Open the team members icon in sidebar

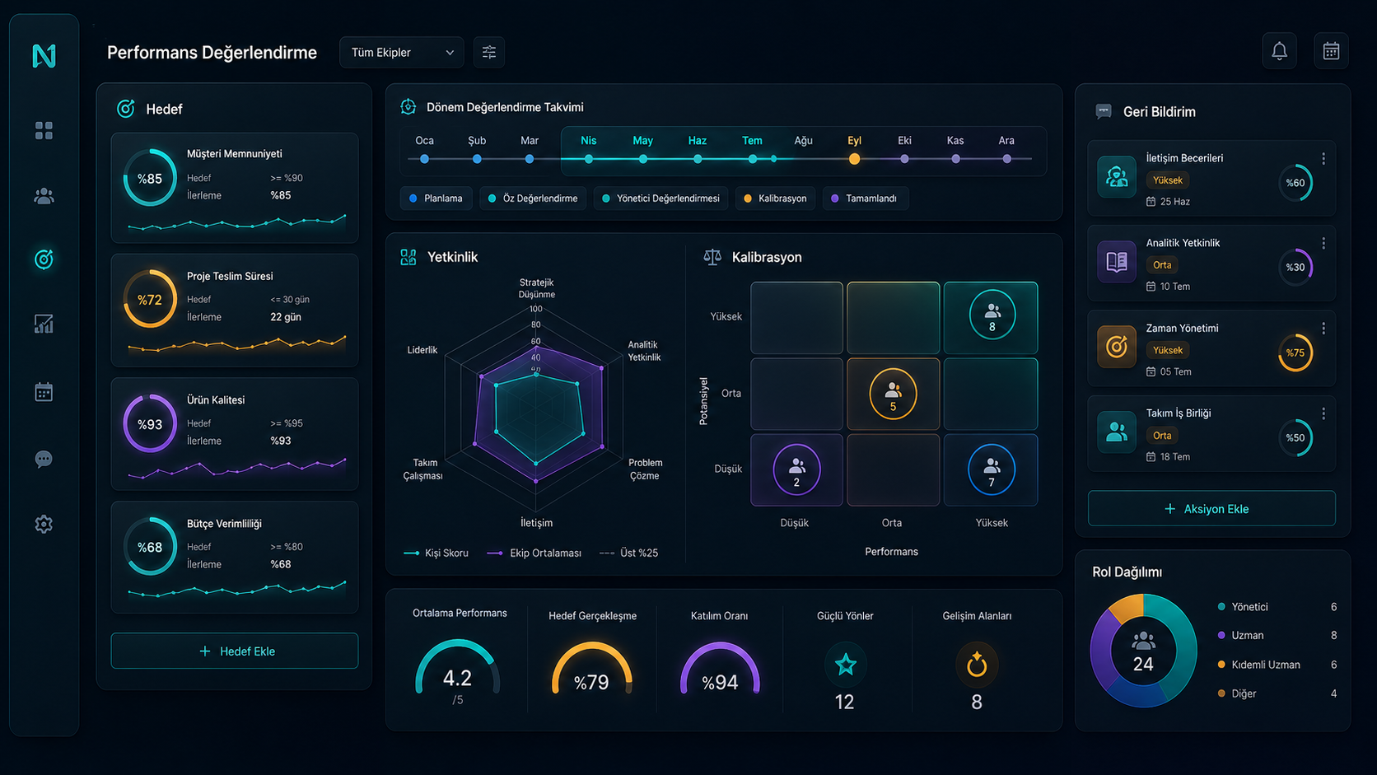(x=44, y=196)
